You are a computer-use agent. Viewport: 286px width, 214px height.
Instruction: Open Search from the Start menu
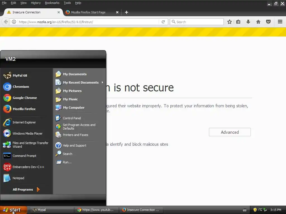click(x=80, y=154)
